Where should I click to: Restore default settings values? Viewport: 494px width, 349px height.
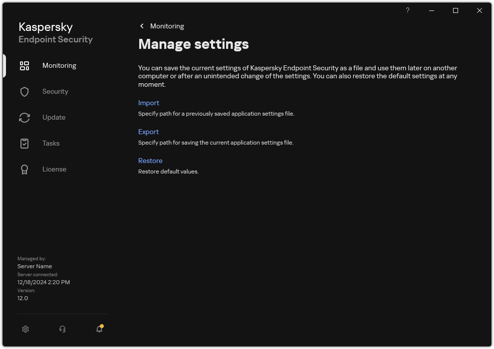click(x=150, y=161)
